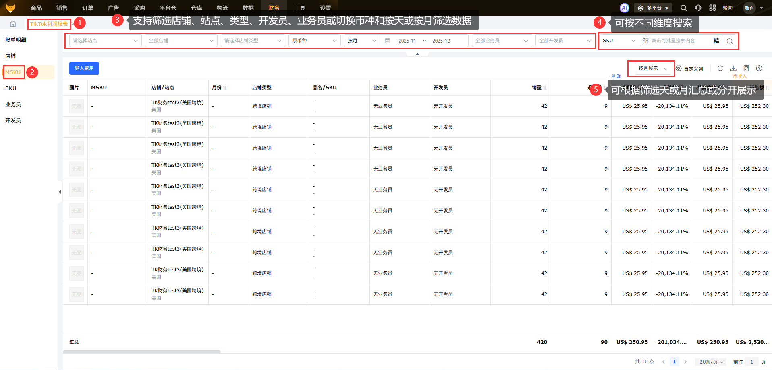Open the 财务 top menu

274,8
